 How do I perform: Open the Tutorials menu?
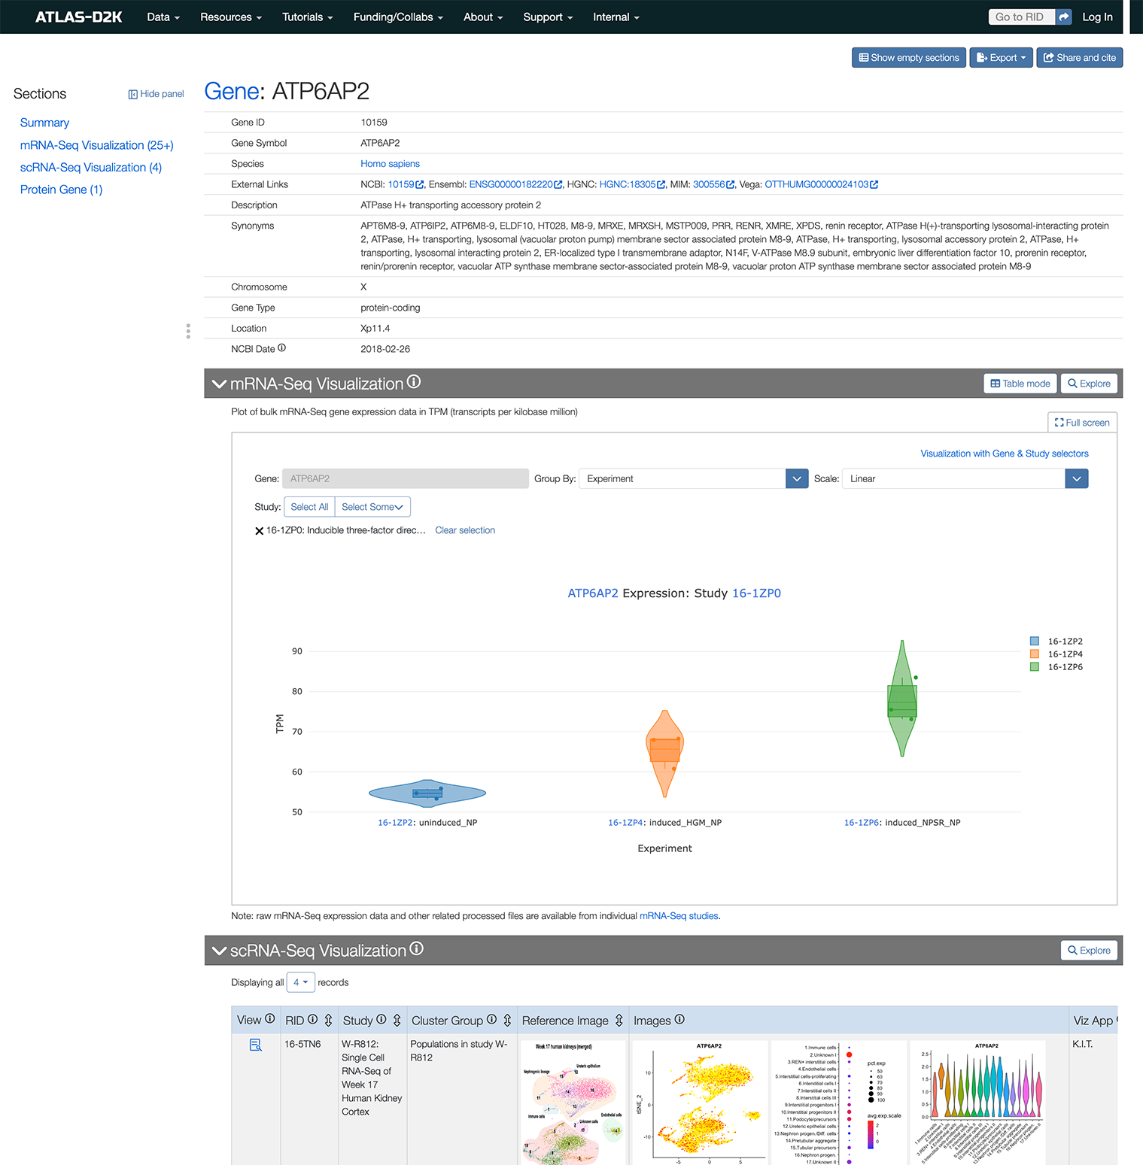307,17
